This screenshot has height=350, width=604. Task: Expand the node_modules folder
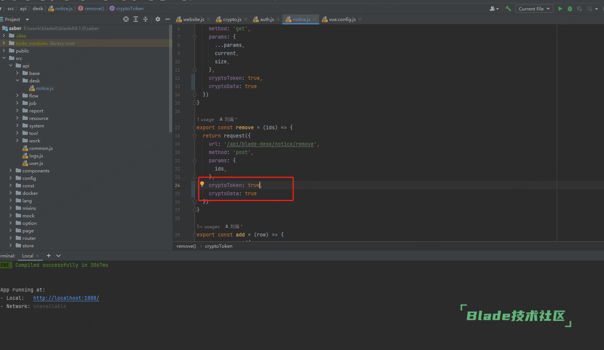click(4, 43)
